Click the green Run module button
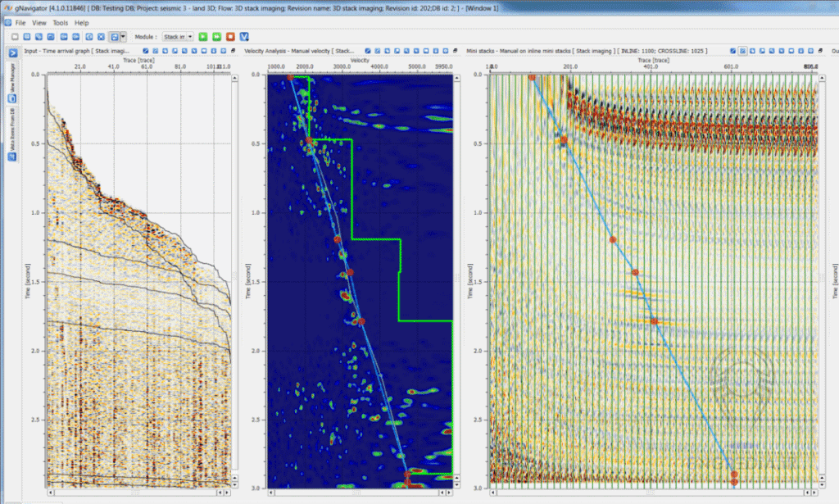 [203, 37]
